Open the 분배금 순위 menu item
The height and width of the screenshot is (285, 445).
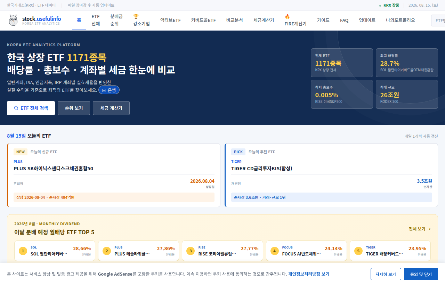(x=116, y=20)
